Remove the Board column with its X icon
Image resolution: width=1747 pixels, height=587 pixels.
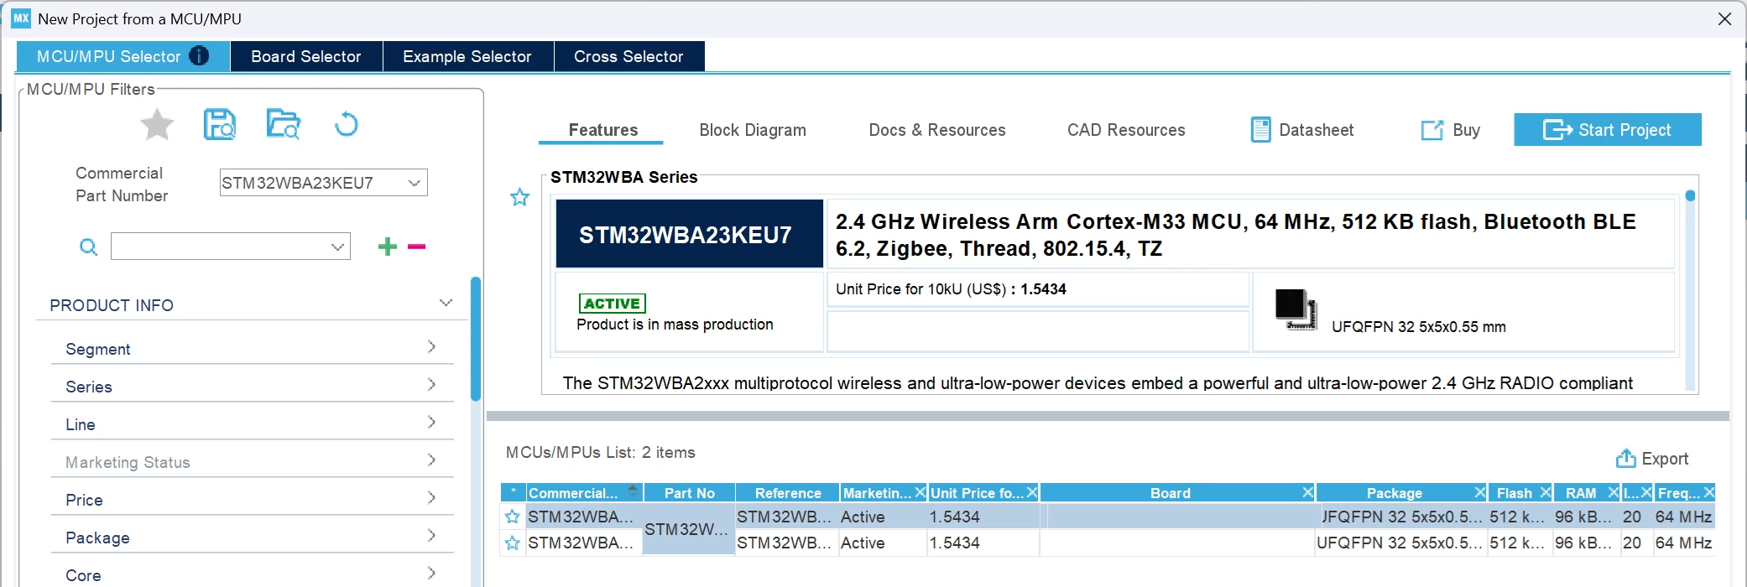point(1307,492)
